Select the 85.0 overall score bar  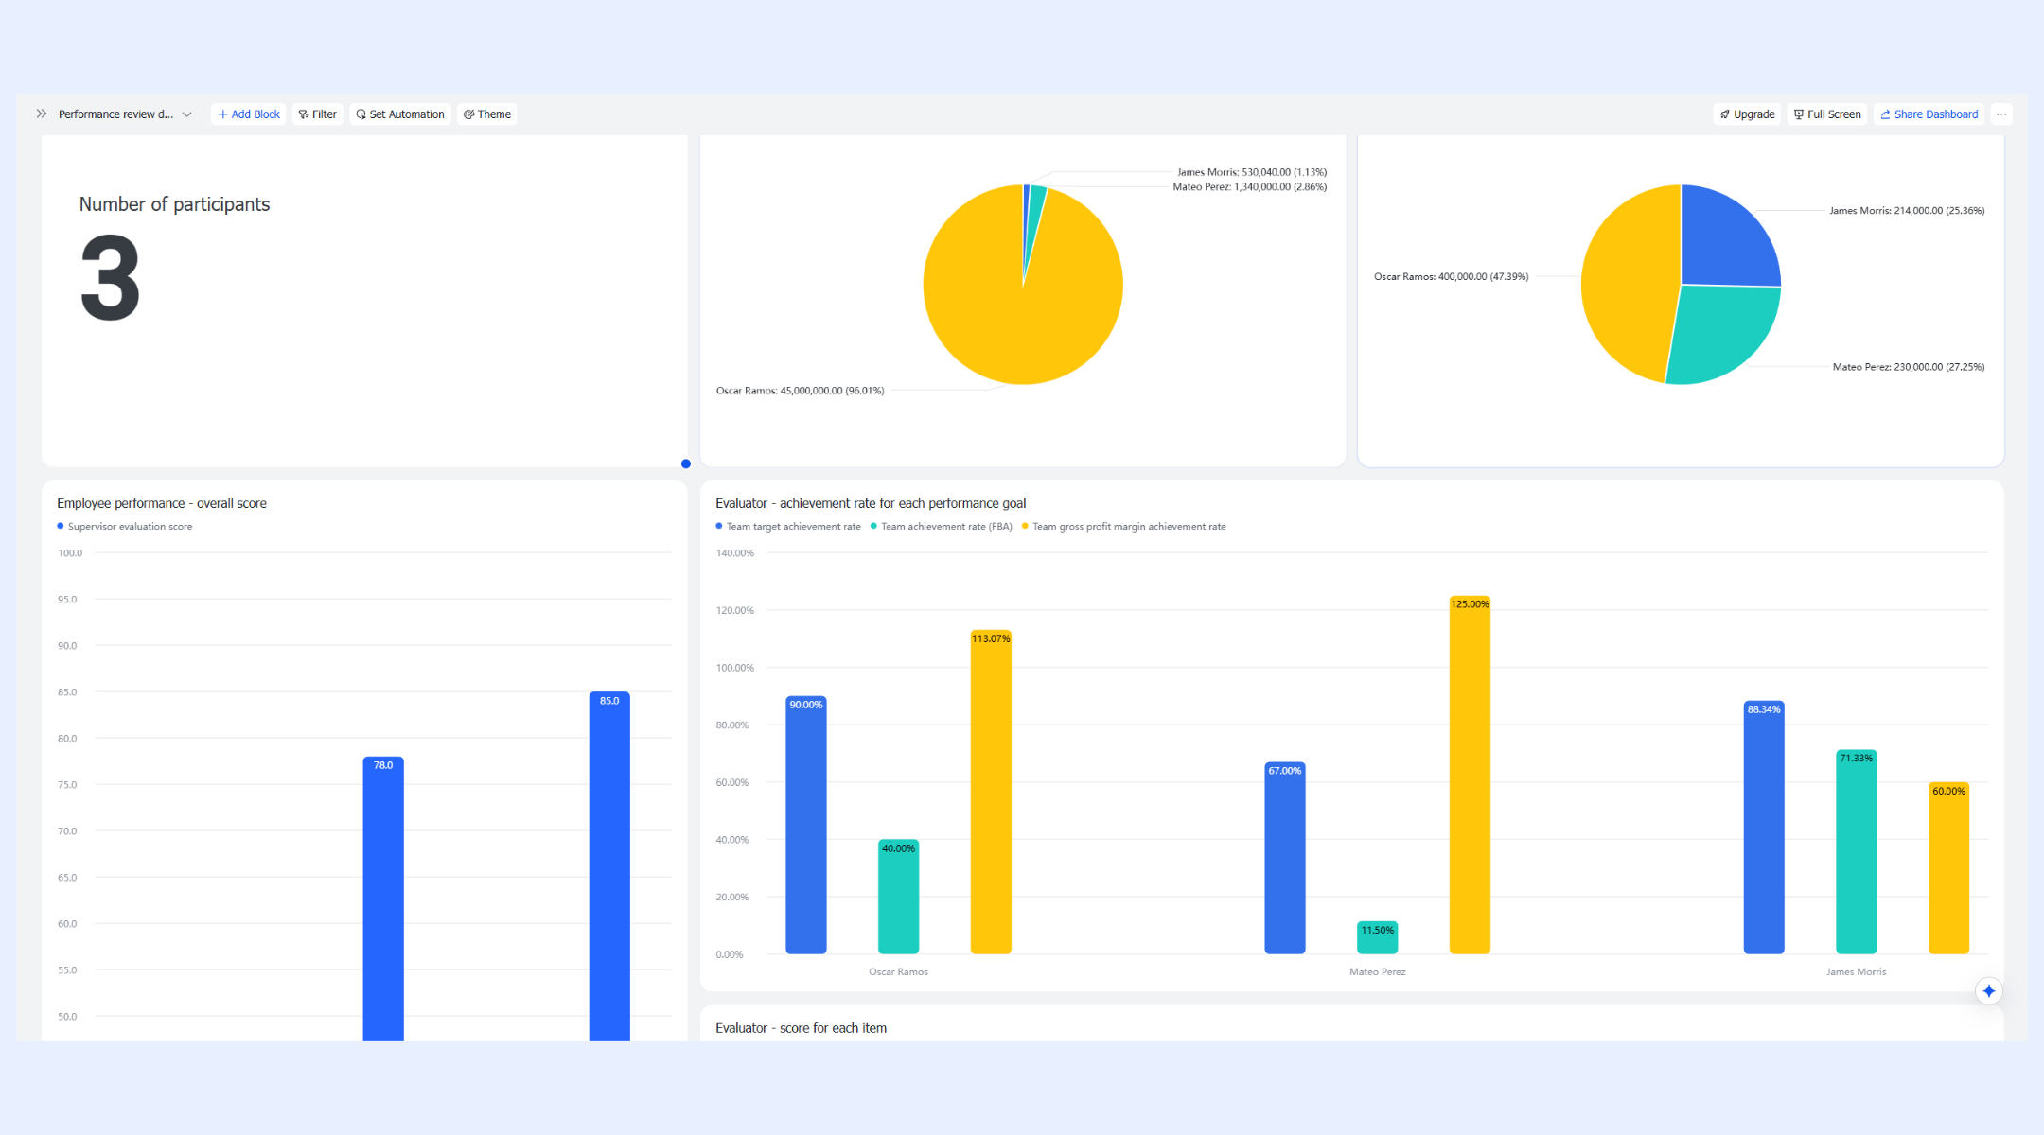click(609, 866)
